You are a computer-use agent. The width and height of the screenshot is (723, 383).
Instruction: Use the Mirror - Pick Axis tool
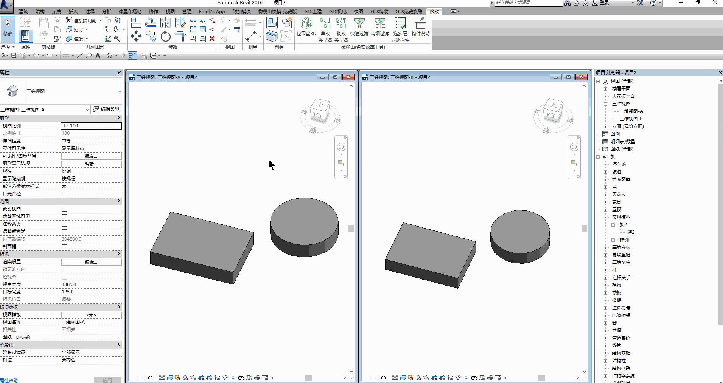point(165,23)
